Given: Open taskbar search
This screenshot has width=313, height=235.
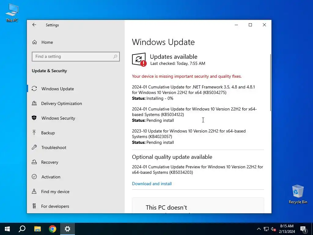Looking at the screenshot, I should pyautogui.click(x=22, y=229).
